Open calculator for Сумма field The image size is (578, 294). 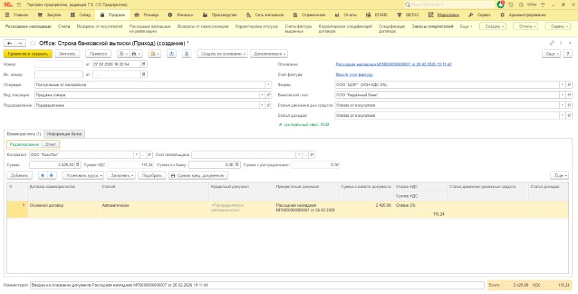(78, 165)
